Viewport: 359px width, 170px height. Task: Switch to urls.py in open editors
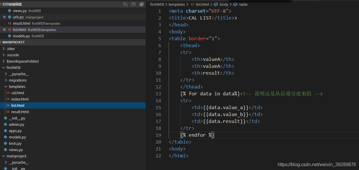(73, 17)
